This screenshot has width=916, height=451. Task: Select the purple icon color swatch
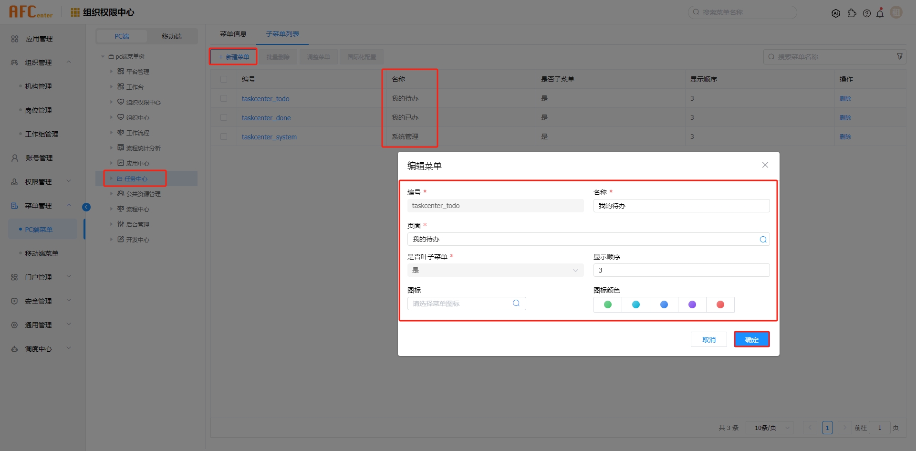click(692, 304)
